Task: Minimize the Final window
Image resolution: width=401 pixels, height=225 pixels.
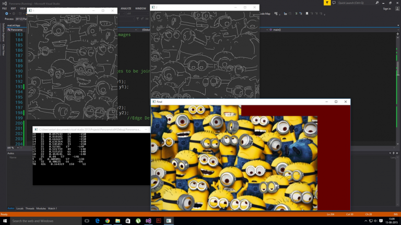Action: click(x=326, y=102)
